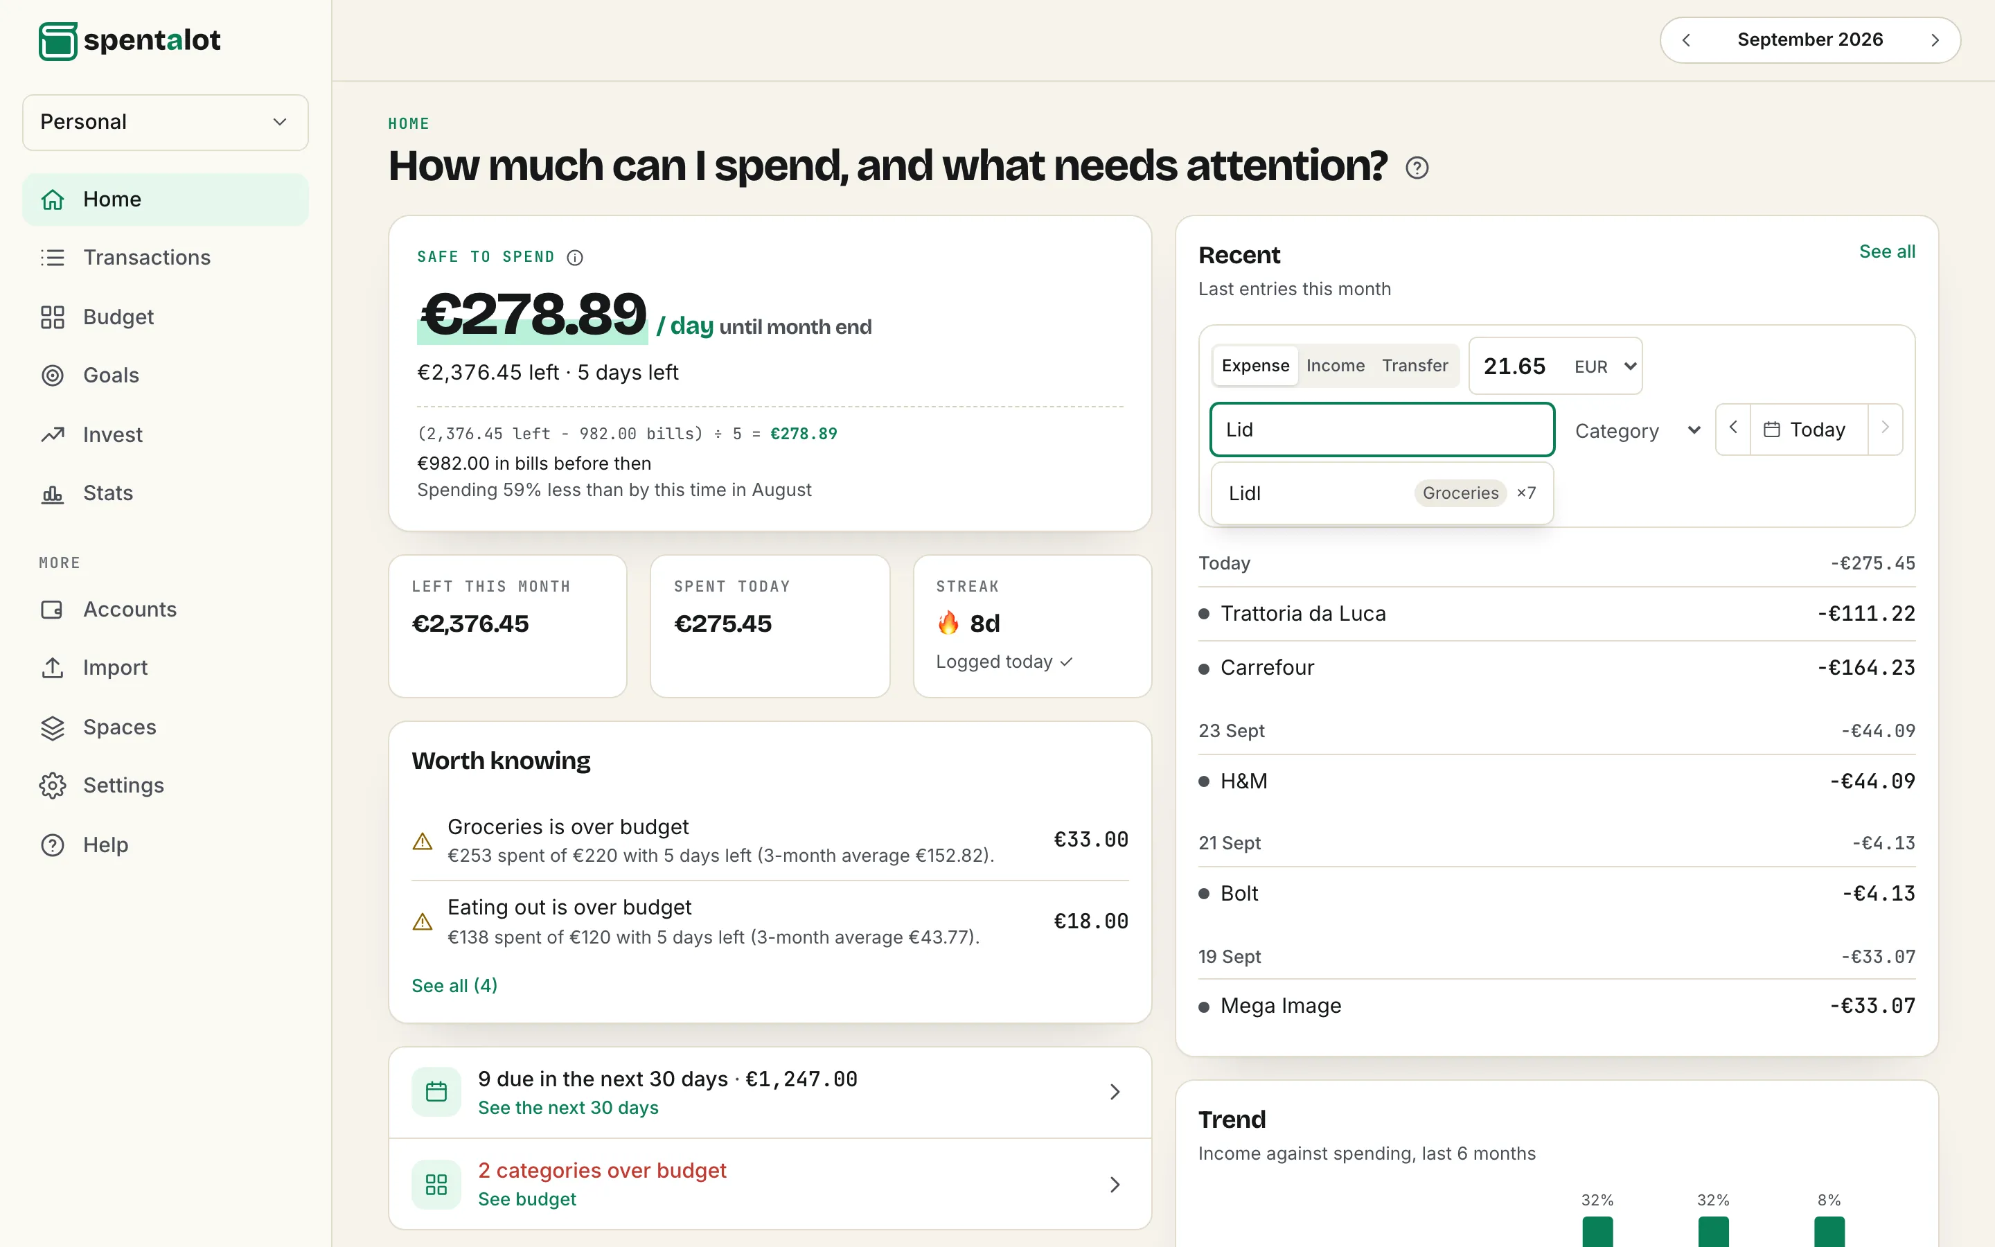Screen dimensions: 1995x1247
Task: Open Spaces in the sidebar
Action: point(165,727)
